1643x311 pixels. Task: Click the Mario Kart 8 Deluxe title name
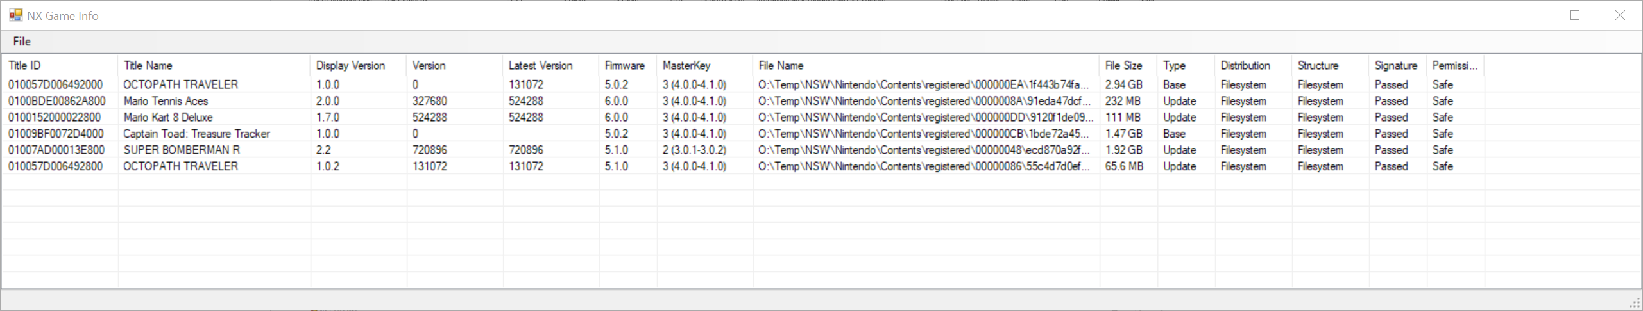(168, 117)
